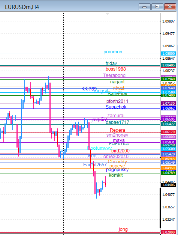Image resolution: width=178 pixels, height=235 pixels.
Task: Click the 1.06170 red price tag
Action: pyautogui.click(x=168, y=132)
